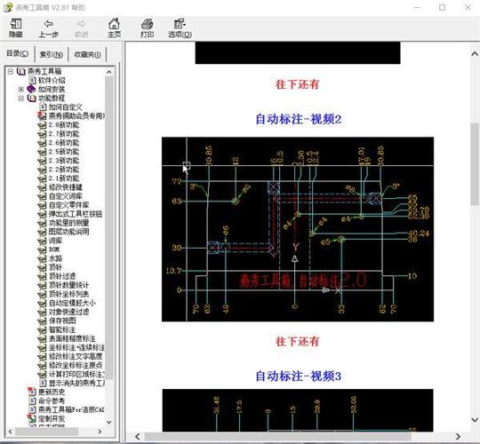Screen dimensions: 480x444
Task: Open the 顶针过滤 topic
Action: (x=62, y=276)
